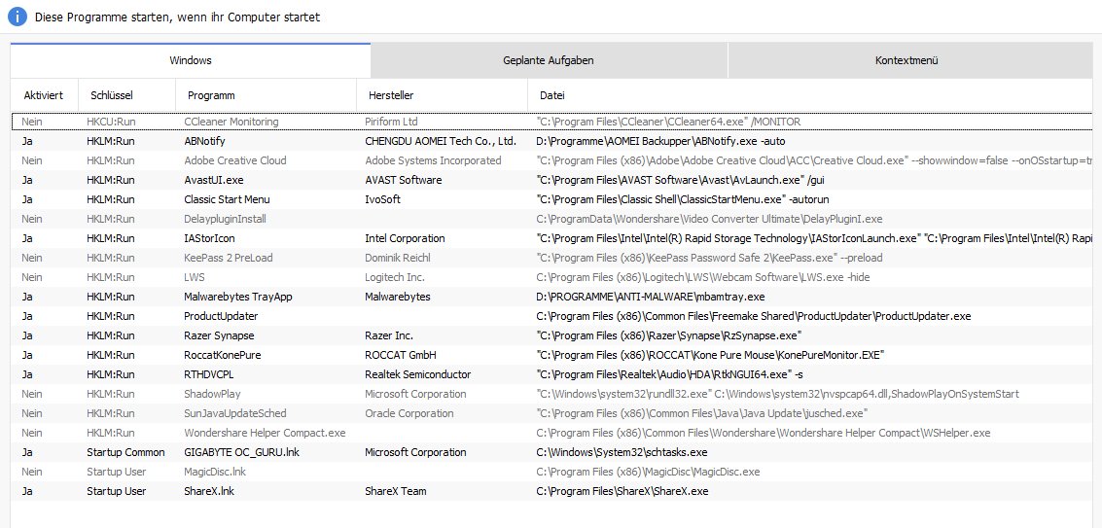Select the IAStorIcon entry
The width and height of the screenshot is (1102, 528).
coord(551,238)
